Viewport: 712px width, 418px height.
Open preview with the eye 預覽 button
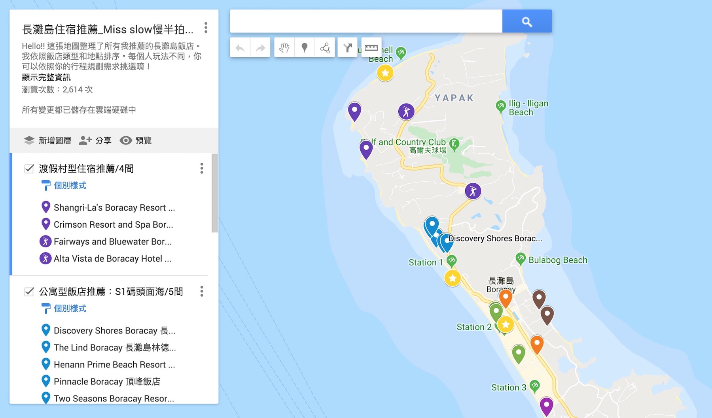pos(136,140)
